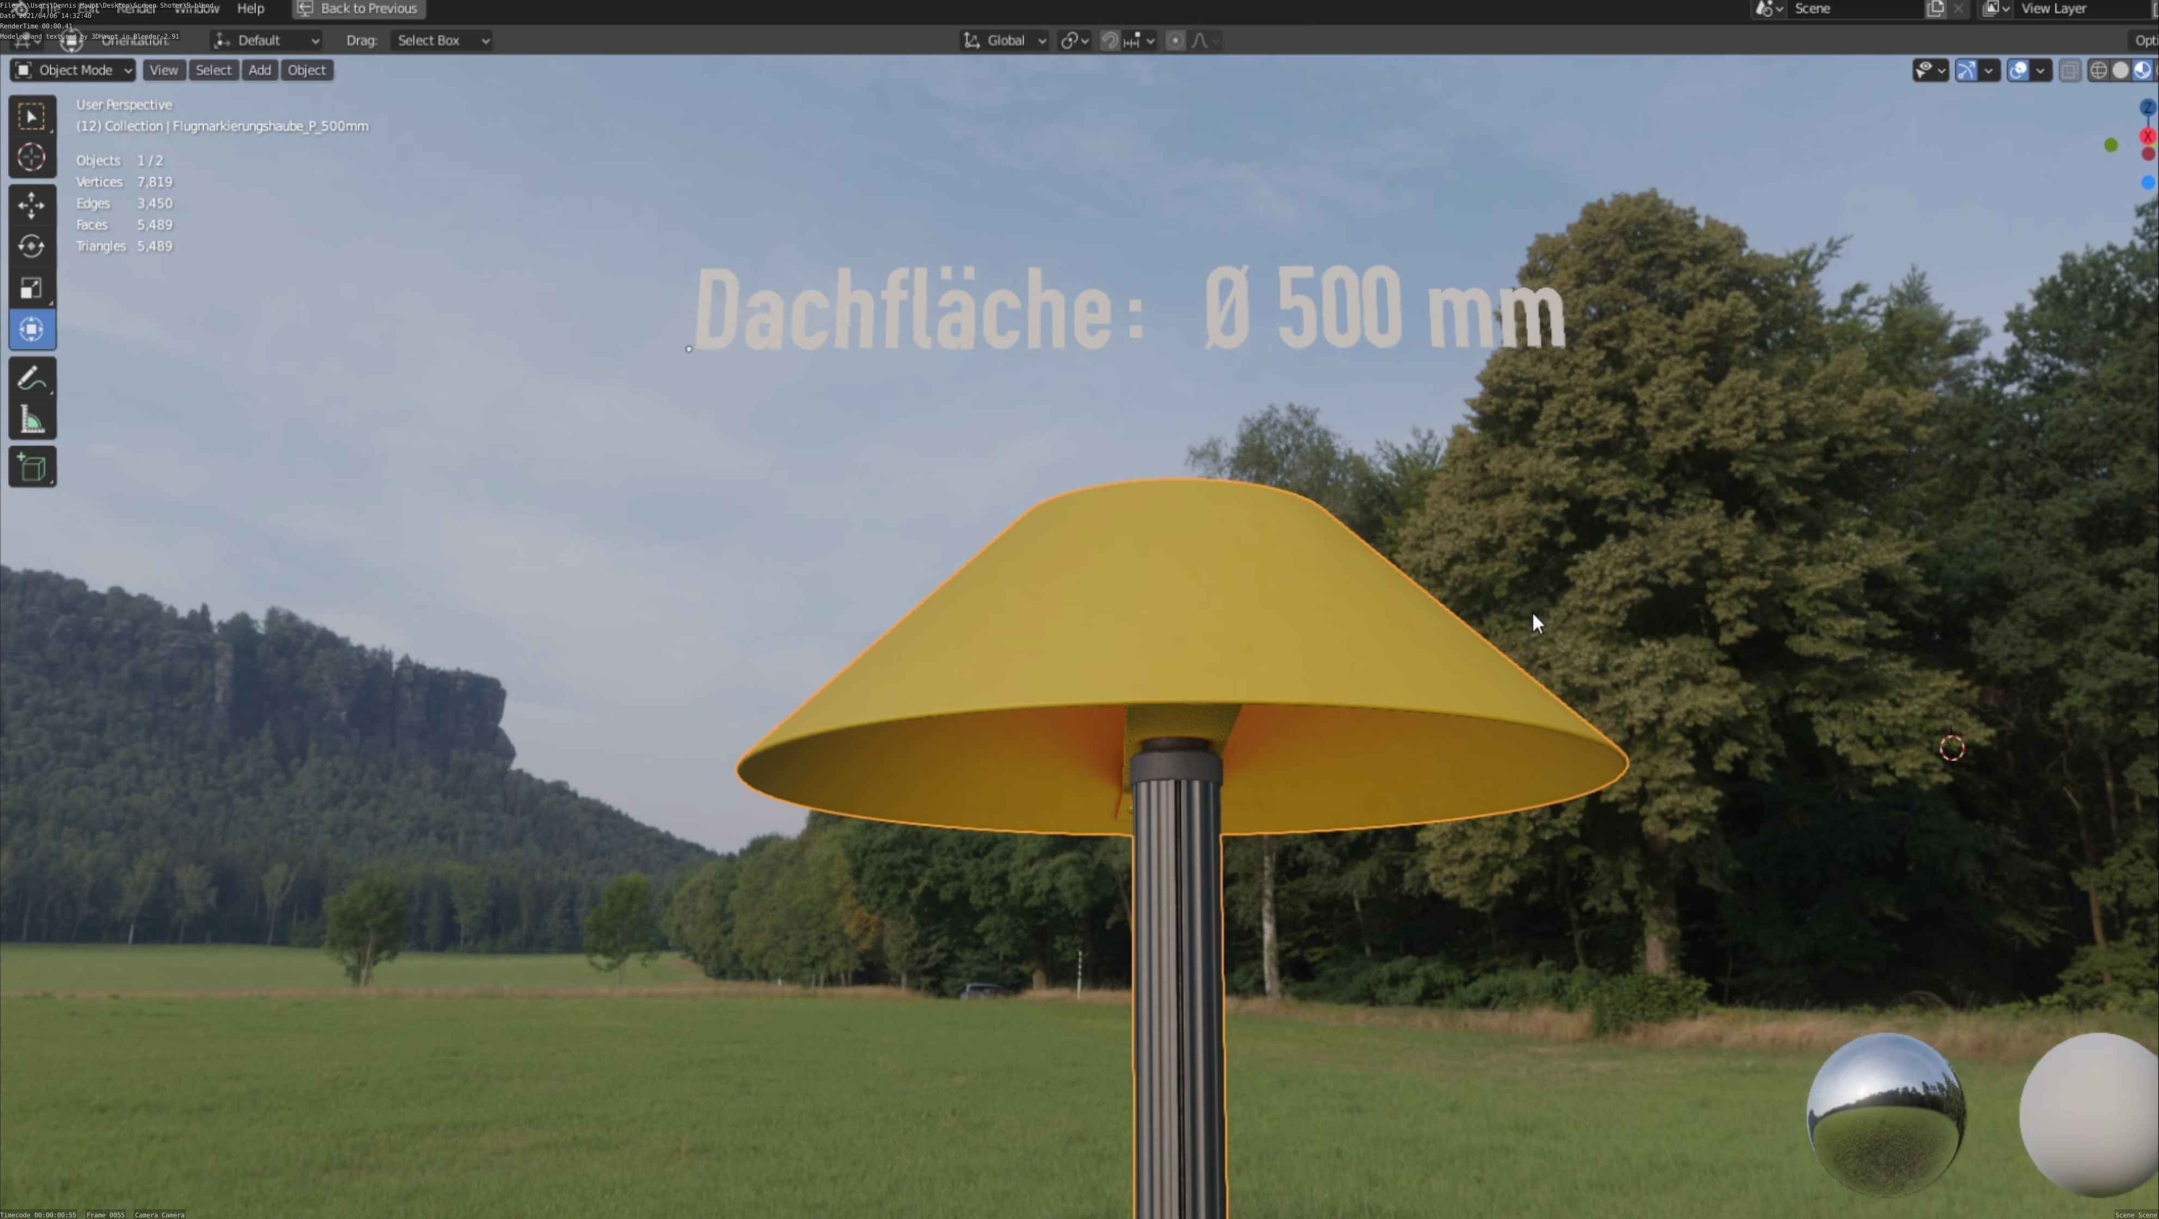The width and height of the screenshot is (2159, 1219).
Task: Toggle show overlays button
Action: [x=2018, y=70]
